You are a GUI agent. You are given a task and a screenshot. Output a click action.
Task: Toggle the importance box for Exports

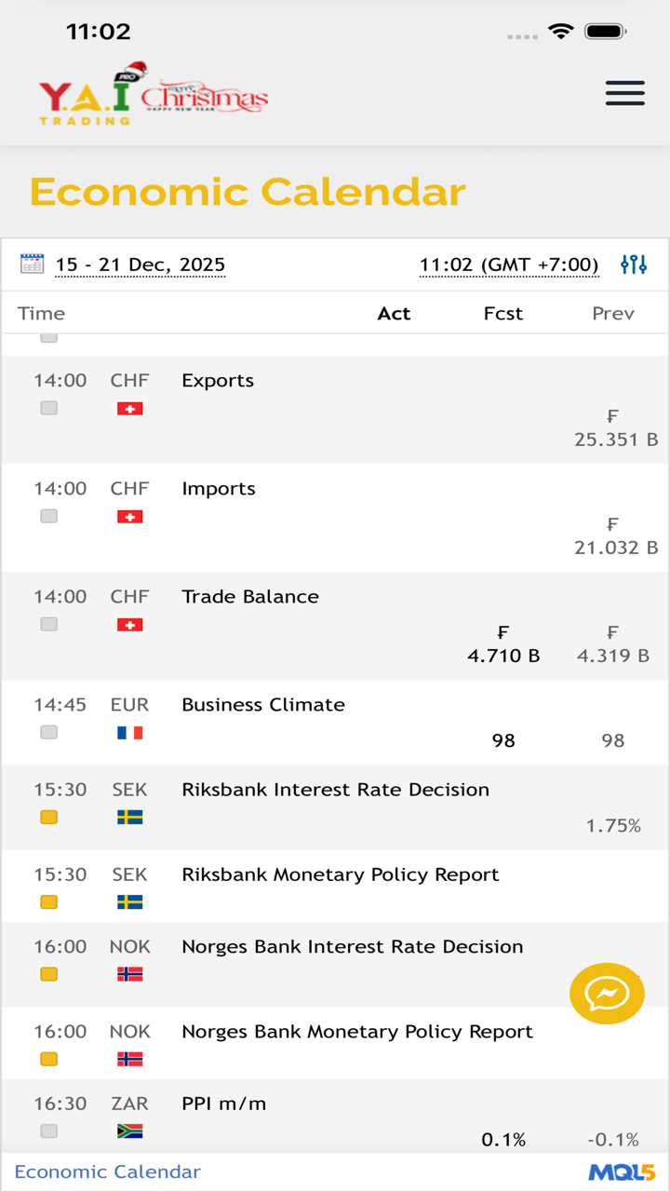point(49,408)
